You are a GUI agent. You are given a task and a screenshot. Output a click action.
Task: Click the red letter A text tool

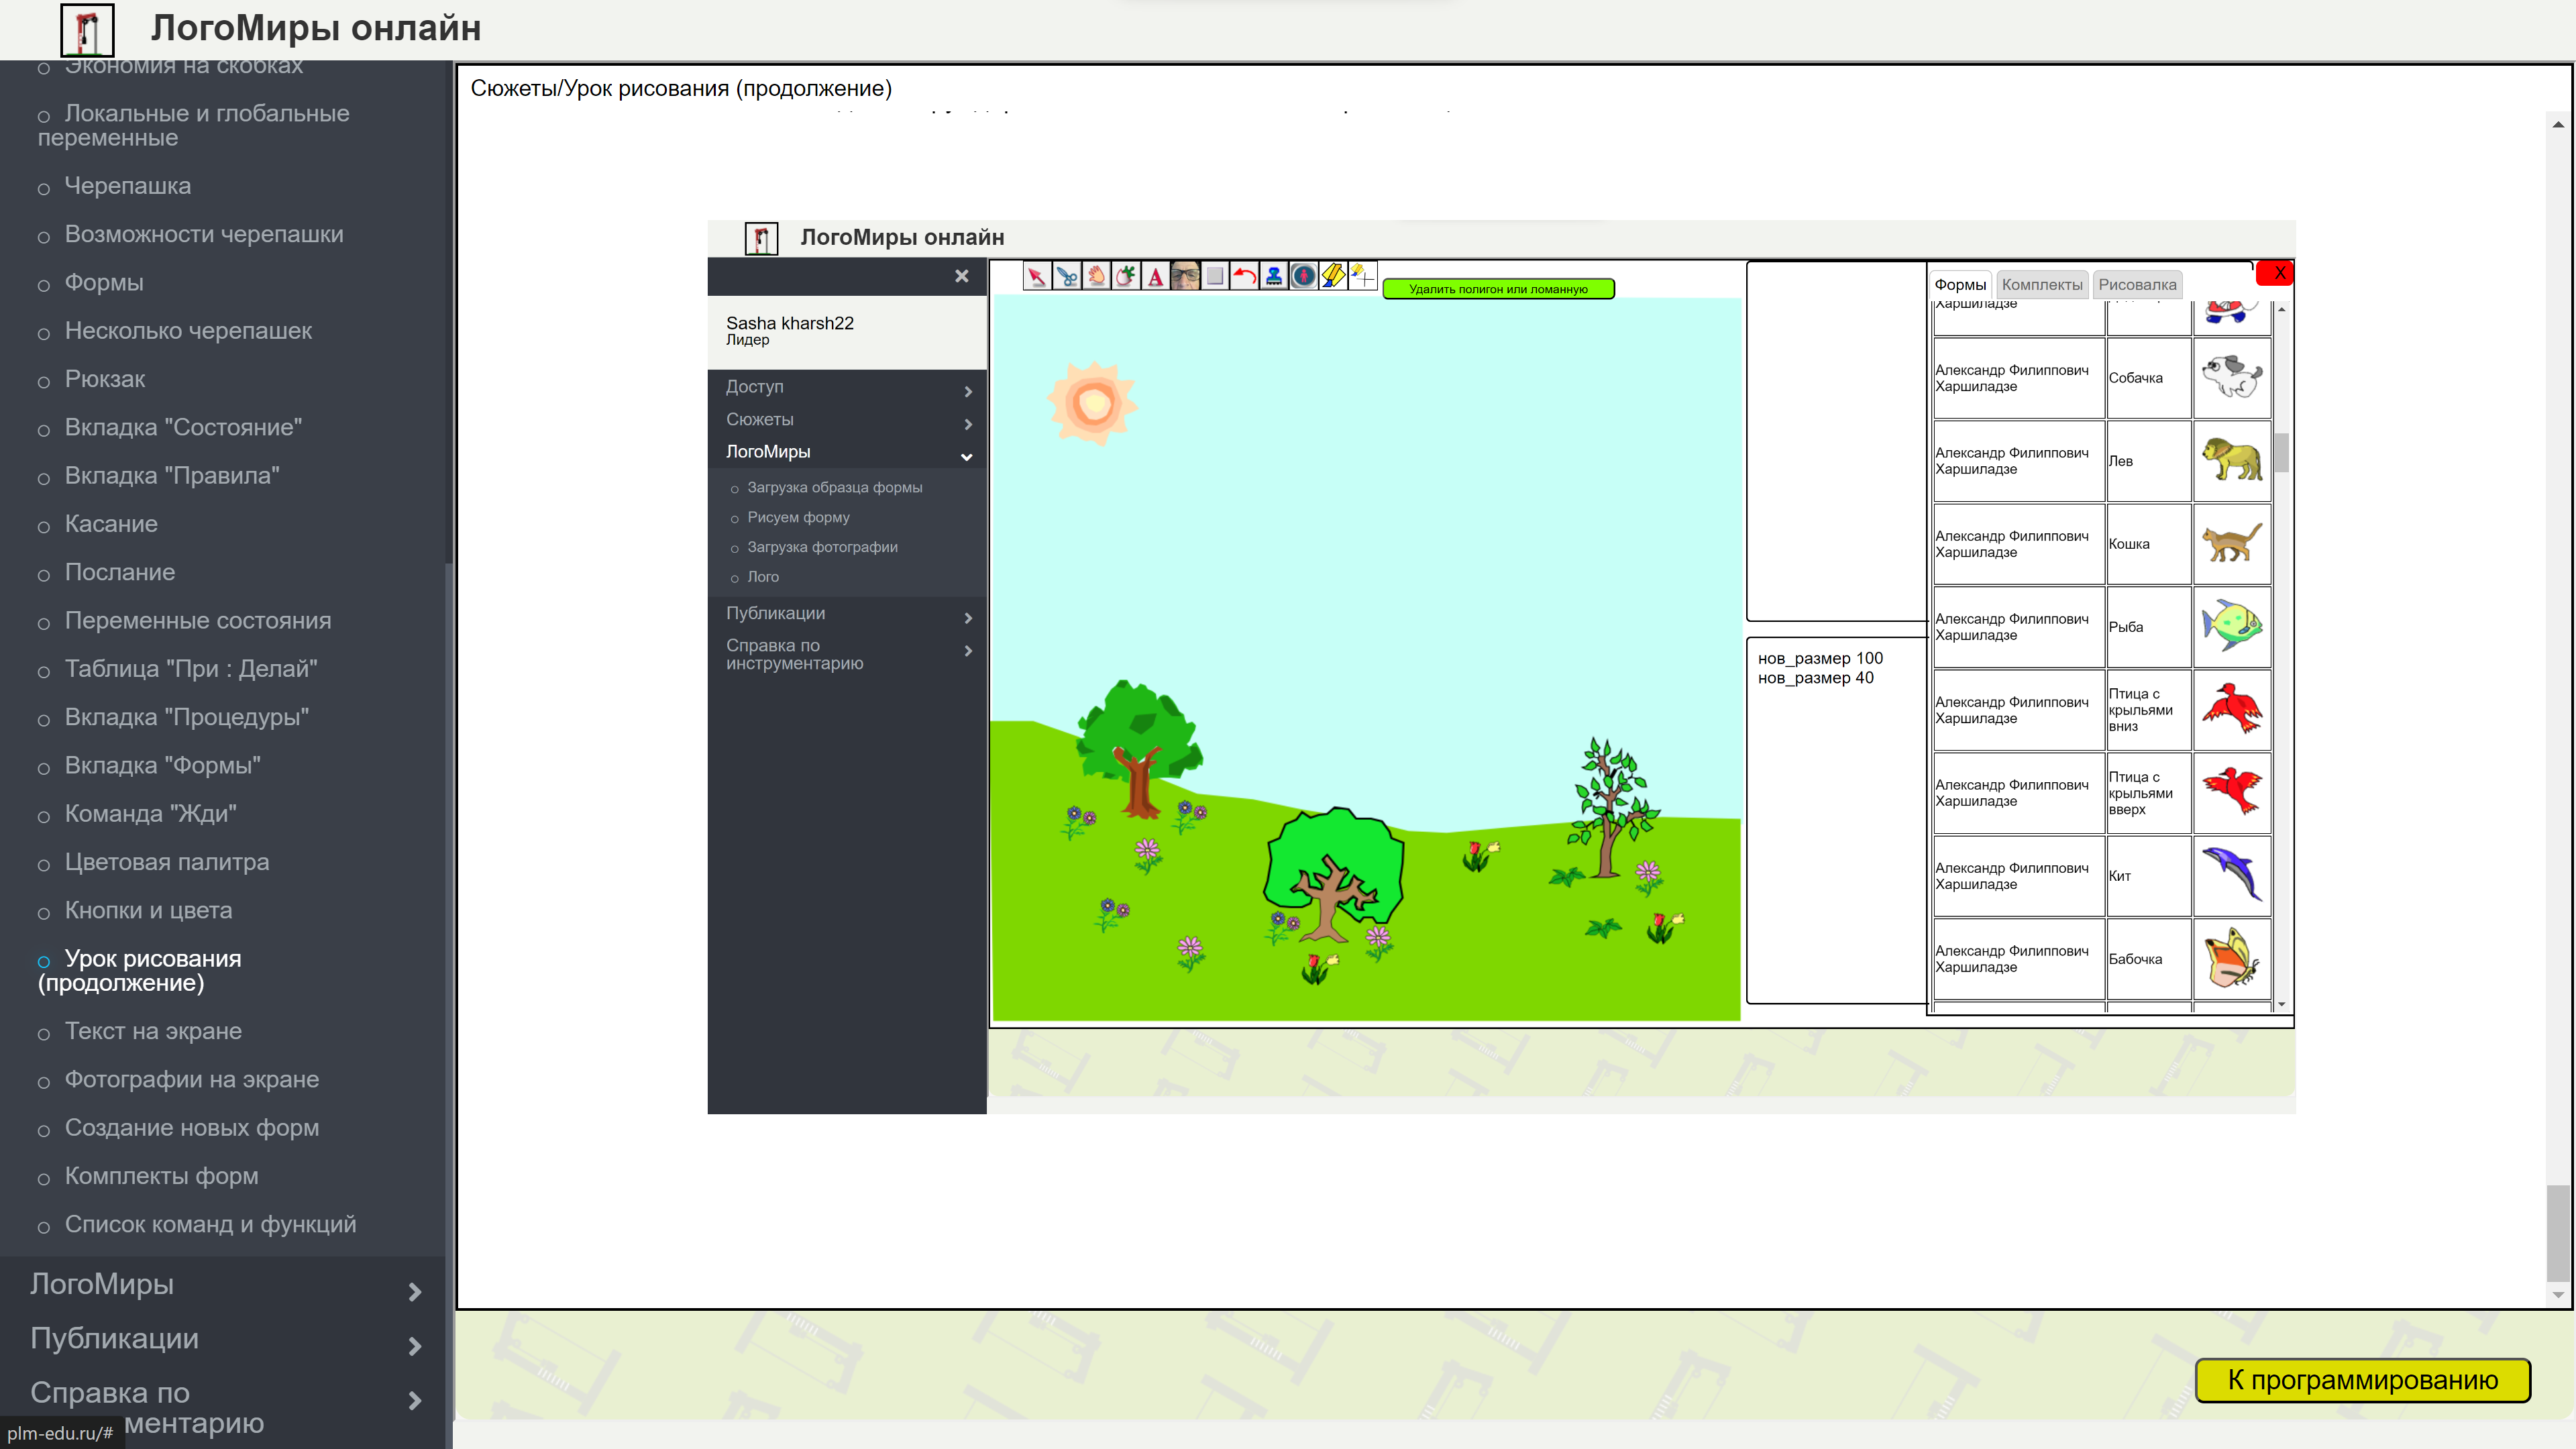1155,276
